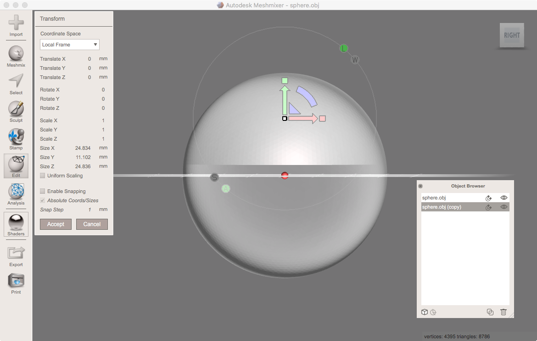Click the Cancel button
This screenshot has height=341, width=537.
[92, 224]
